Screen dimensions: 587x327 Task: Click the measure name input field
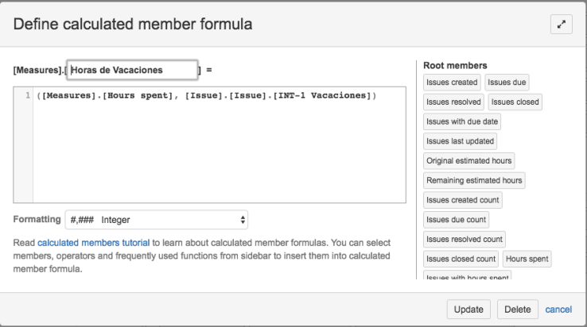tap(132, 70)
